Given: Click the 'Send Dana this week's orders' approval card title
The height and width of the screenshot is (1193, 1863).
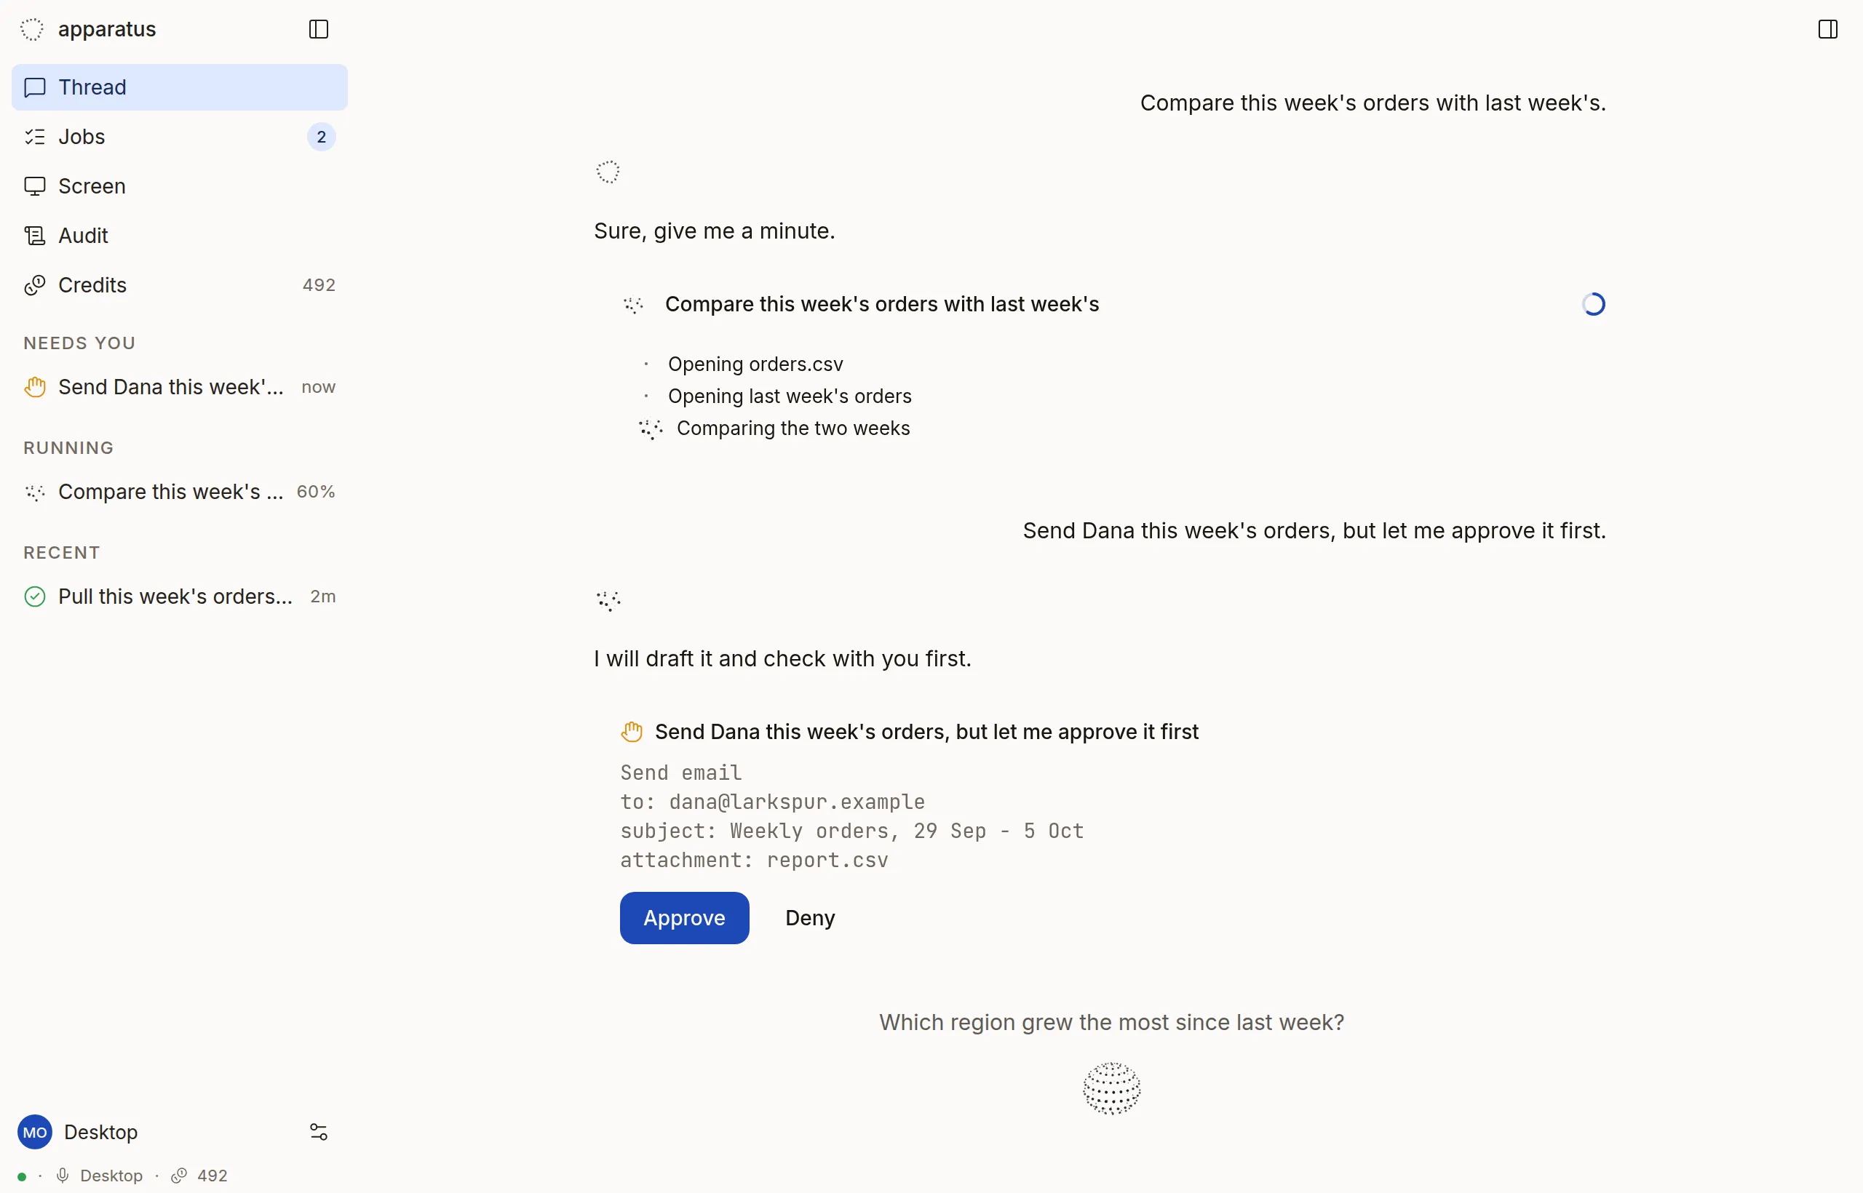Looking at the screenshot, I should (x=926, y=732).
